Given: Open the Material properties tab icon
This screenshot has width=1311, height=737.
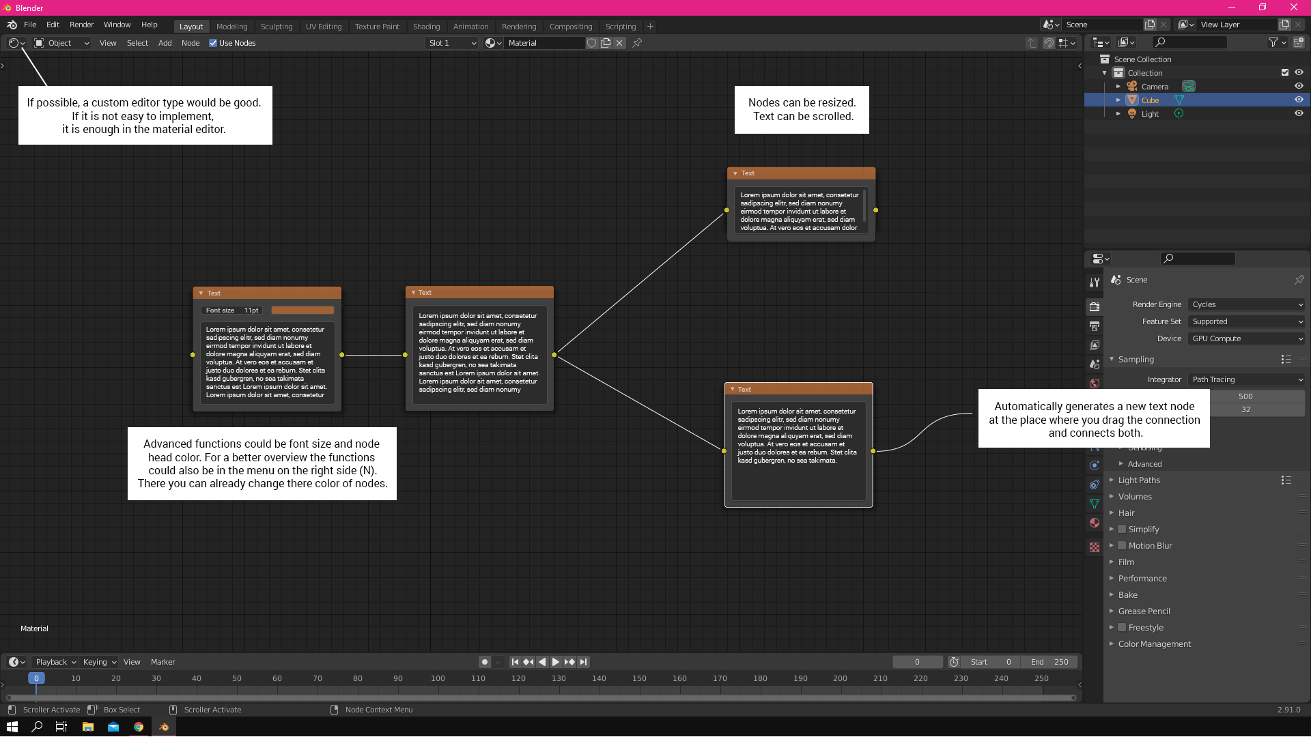Looking at the screenshot, I should point(1095,523).
